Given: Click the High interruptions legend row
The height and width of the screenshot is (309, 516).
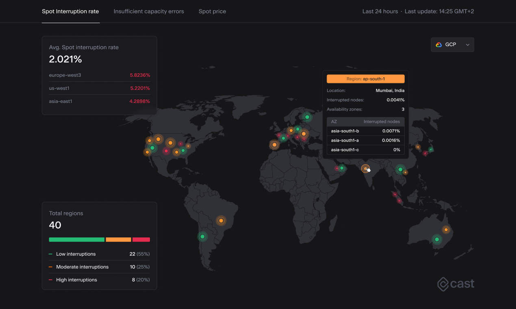Looking at the screenshot, I should click(100, 280).
